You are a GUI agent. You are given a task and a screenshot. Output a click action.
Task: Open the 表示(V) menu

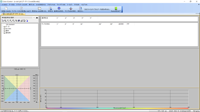[31, 5]
